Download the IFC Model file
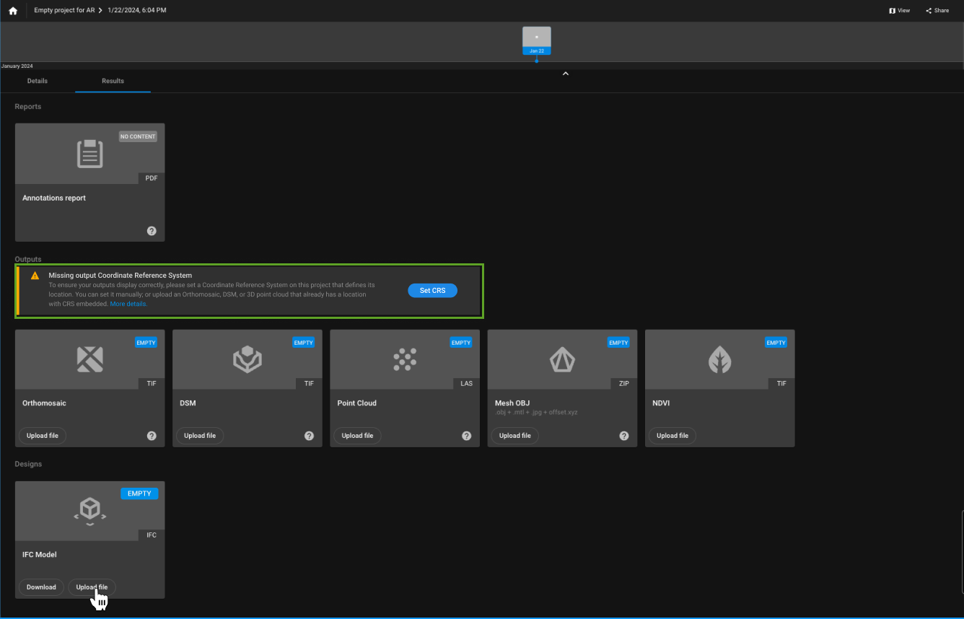 click(x=41, y=587)
